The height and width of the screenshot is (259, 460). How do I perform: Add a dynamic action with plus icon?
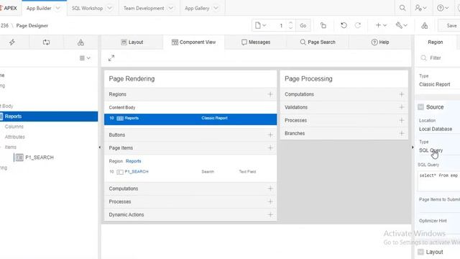[x=270, y=214]
